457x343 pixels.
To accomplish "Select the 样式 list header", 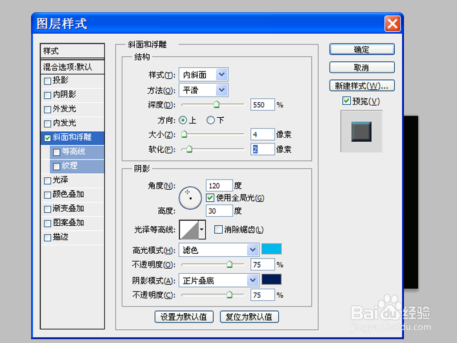I will point(73,51).
